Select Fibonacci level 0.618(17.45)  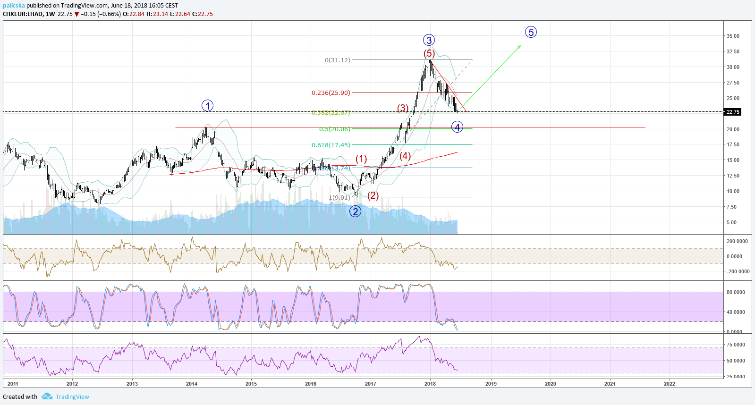(331, 145)
